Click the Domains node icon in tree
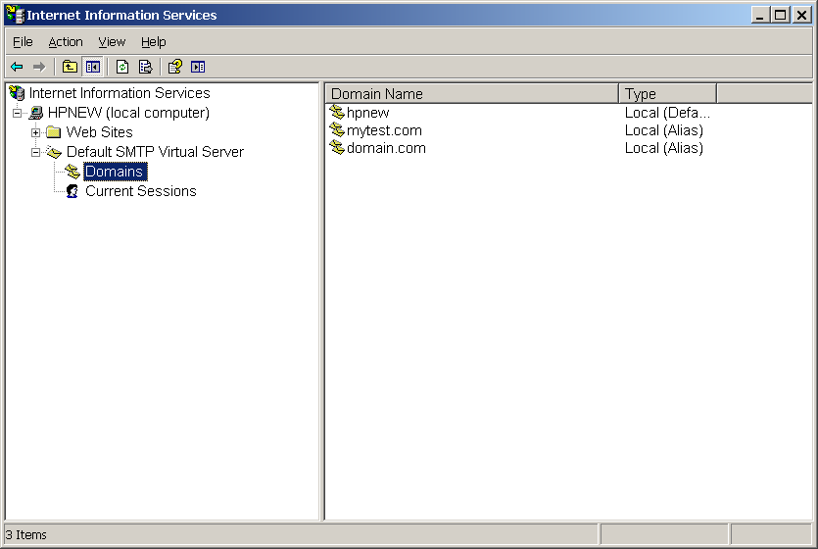This screenshot has width=818, height=549. coord(72,172)
